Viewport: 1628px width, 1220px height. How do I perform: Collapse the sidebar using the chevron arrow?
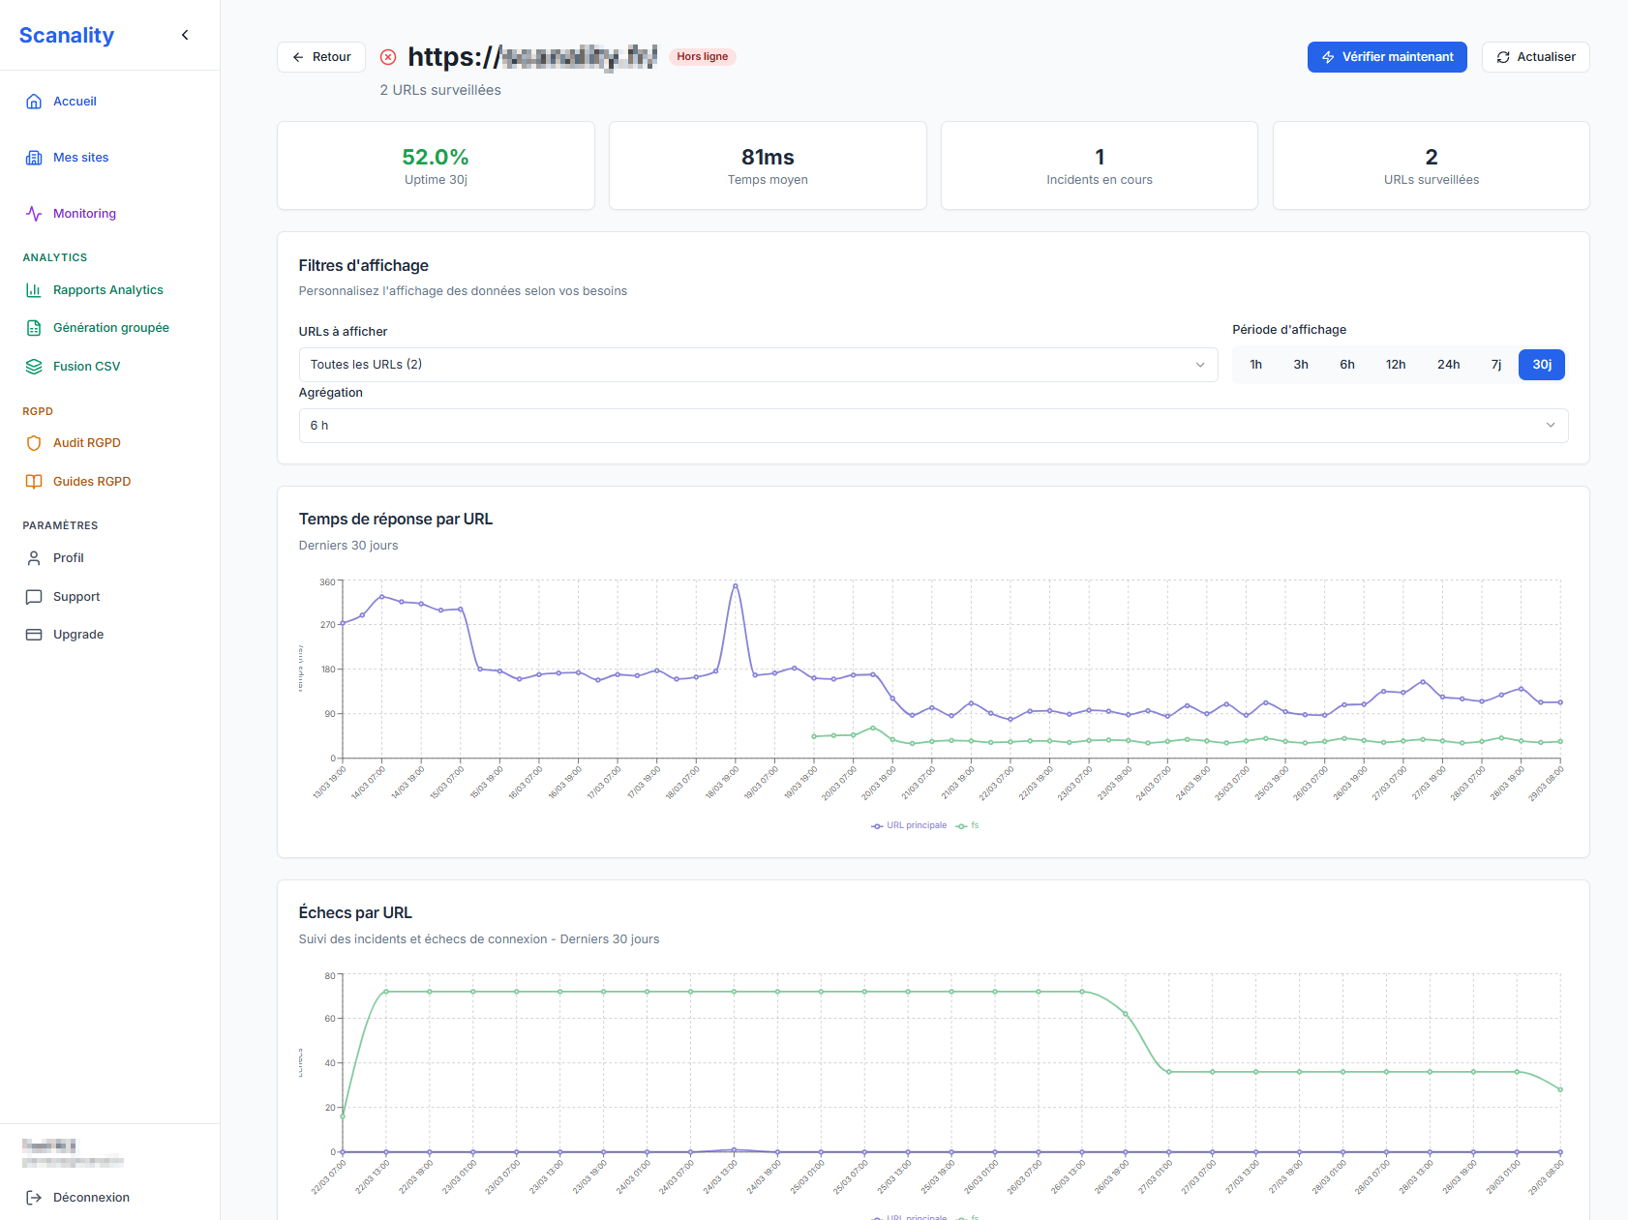185,36
